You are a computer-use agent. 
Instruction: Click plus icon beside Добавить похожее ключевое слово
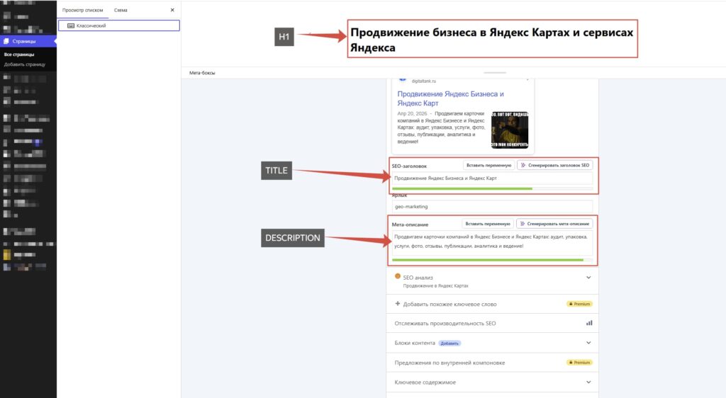click(x=397, y=304)
